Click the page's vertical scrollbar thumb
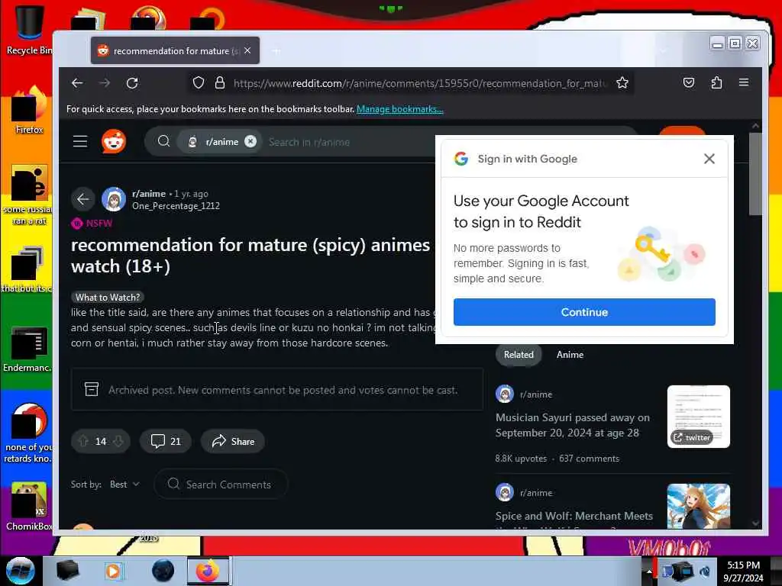782x586 pixels. click(x=755, y=173)
